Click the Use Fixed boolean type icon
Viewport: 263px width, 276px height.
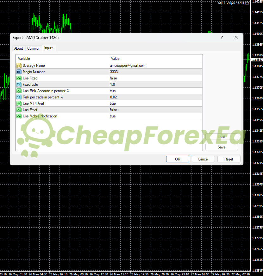[19, 78]
